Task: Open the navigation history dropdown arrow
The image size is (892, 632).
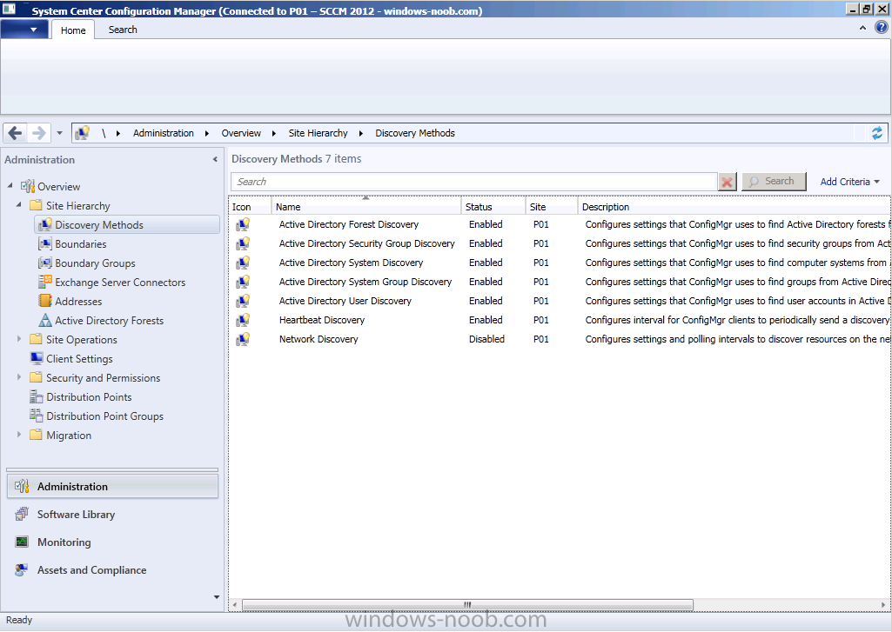Action: pyautogui.click(x=59, y=133)
